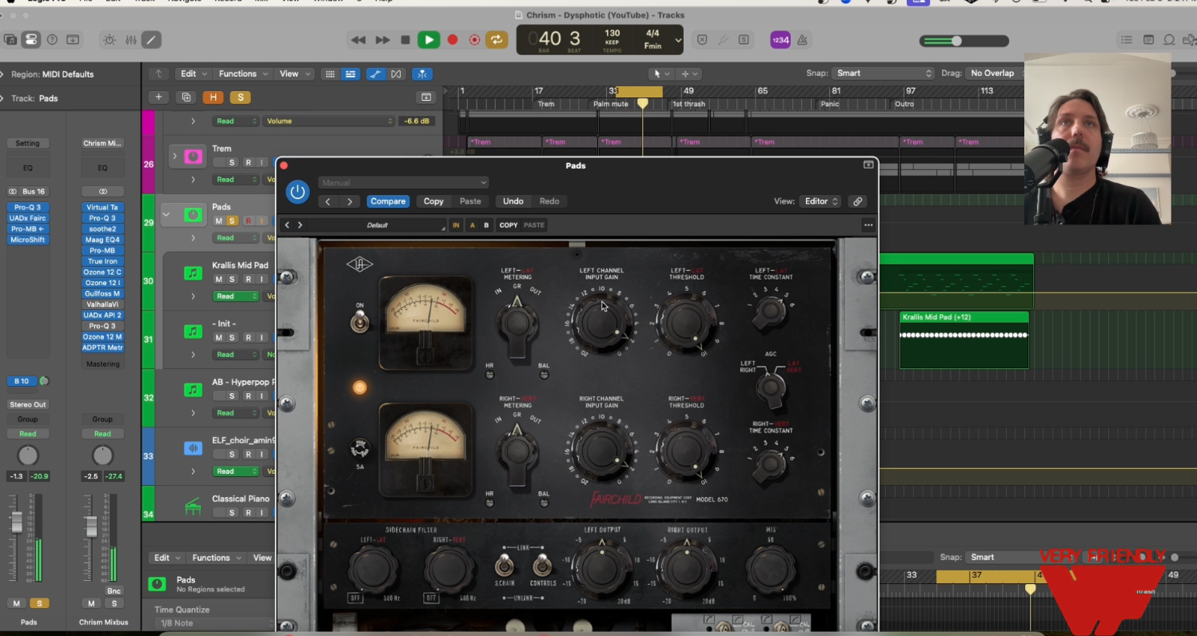
Task: Open the Loop Browser icon
Action: pyautogui.click(x=1169, y=40)
